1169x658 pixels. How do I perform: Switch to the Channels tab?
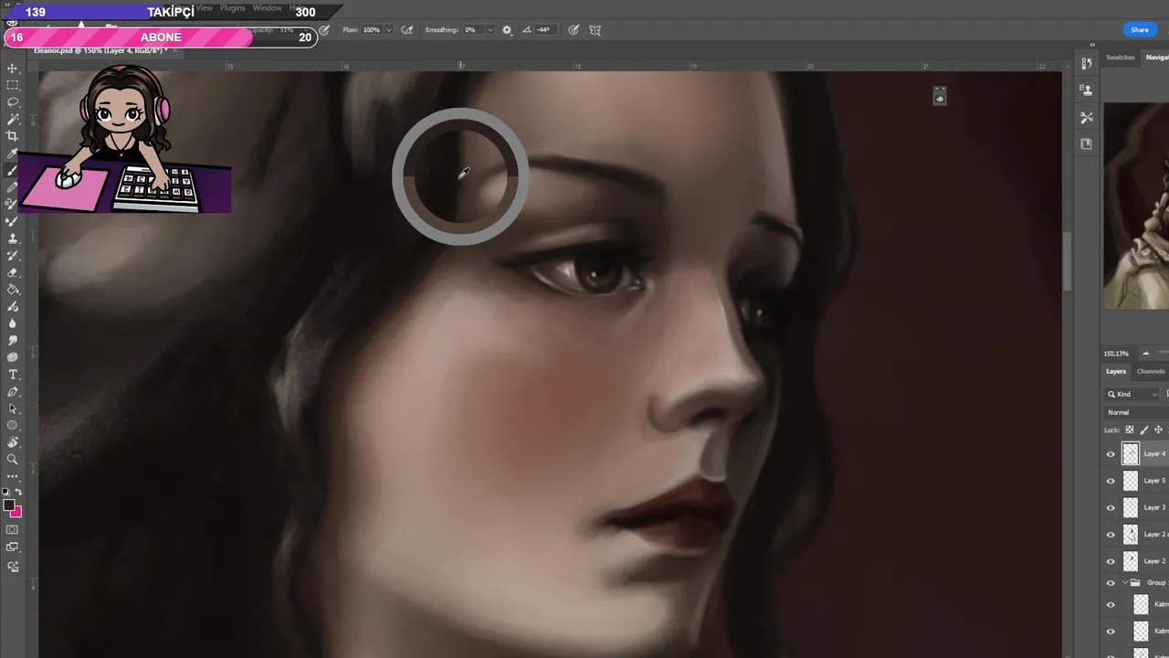coord(1151,371)
